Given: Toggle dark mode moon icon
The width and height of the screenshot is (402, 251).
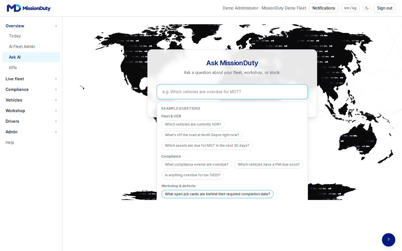Looking at the screenshot, I should pyautogui.click(x=367, y=8).
